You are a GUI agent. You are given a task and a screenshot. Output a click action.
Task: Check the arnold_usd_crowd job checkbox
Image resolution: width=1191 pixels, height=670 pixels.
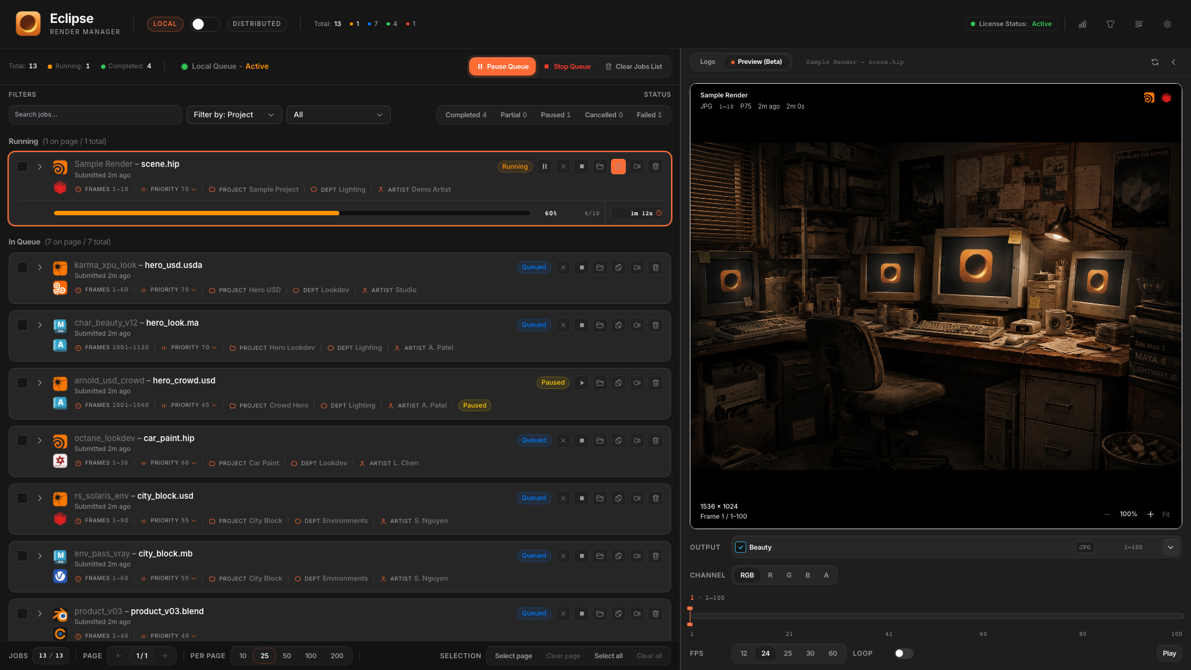pos(22,383)
